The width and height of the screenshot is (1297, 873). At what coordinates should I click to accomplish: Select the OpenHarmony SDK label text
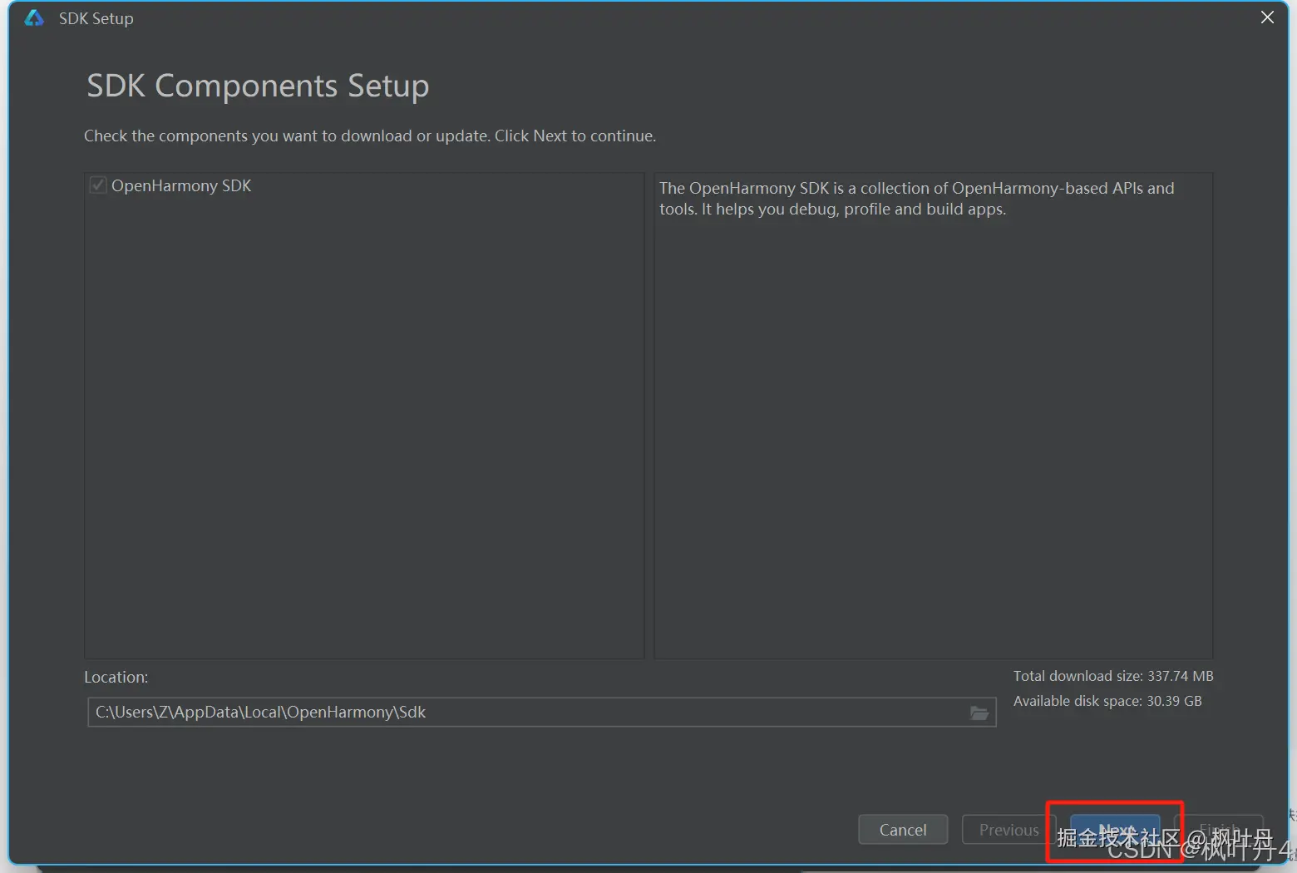point(181,185)
